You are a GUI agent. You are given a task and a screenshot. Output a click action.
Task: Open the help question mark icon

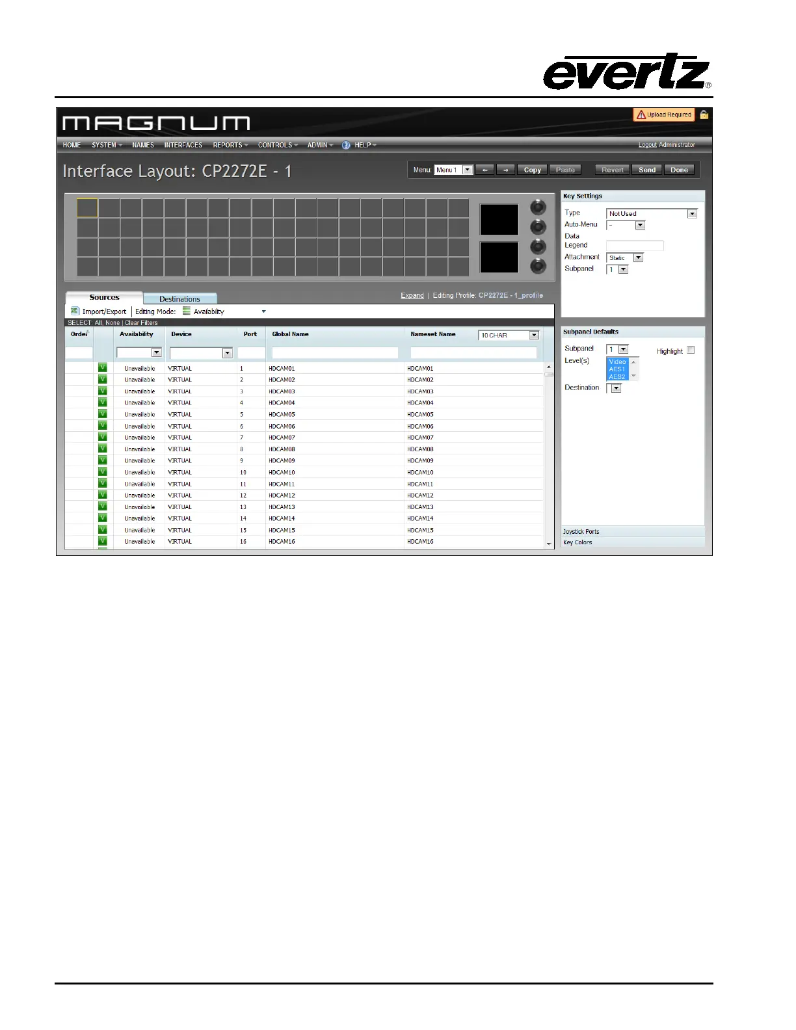point(346,145)
